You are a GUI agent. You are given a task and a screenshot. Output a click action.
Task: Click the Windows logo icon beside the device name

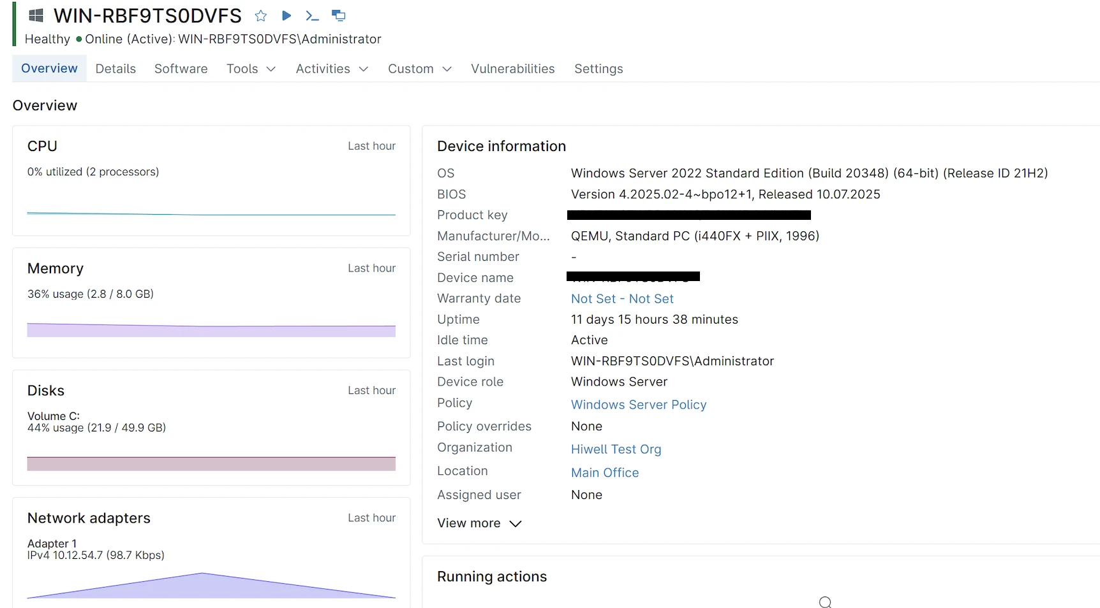(36, 15)
